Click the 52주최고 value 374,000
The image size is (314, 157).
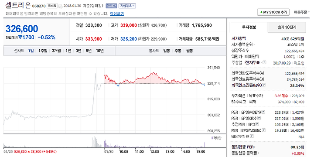coord(284,102)
